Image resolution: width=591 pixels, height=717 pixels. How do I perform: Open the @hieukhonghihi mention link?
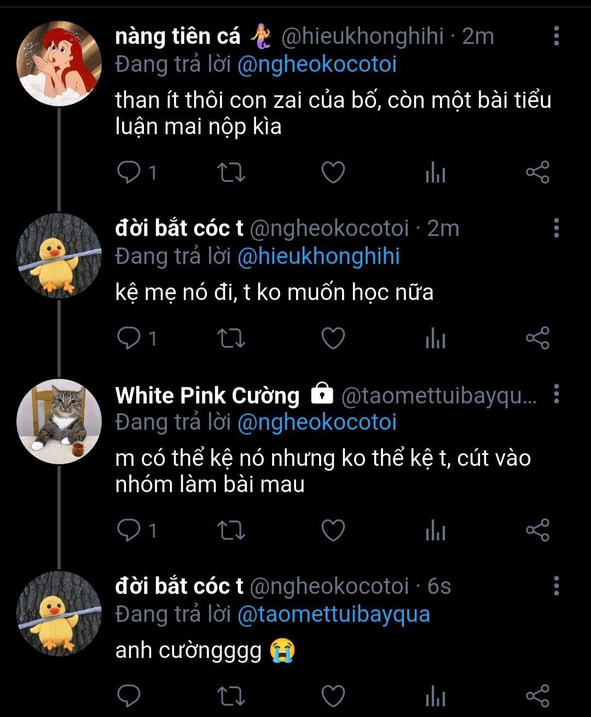318,257
